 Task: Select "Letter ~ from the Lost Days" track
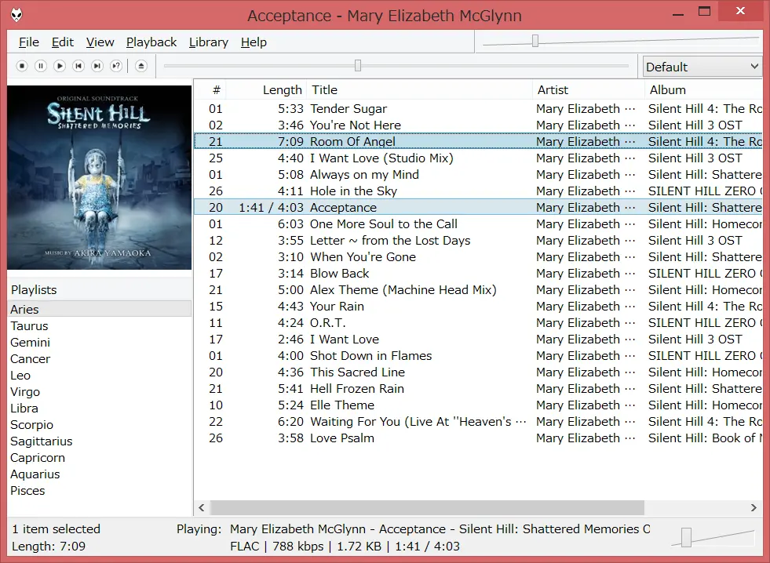tap(478, 240)
